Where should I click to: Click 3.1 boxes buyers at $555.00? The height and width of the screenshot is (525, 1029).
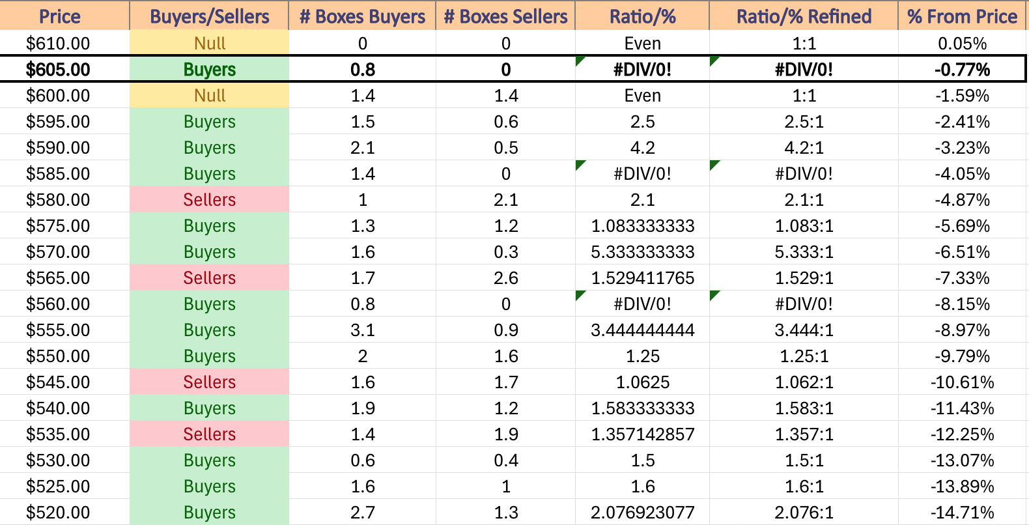[362, 330]
